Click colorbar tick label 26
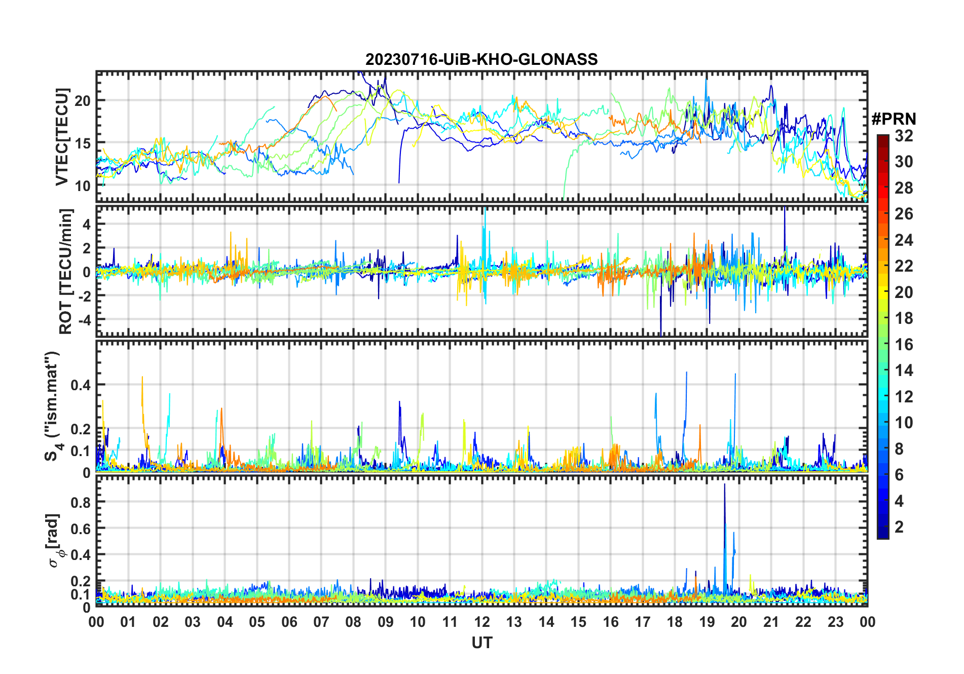964x674 pixels. point(904,214)
